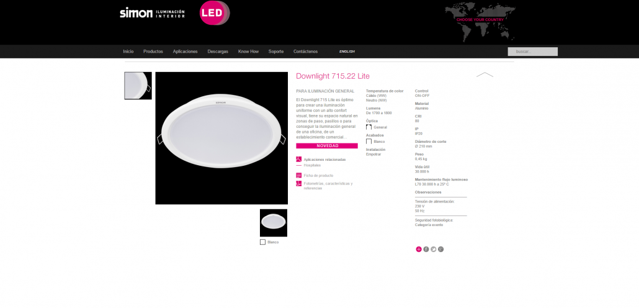Switch language to English

pos(347,52)
